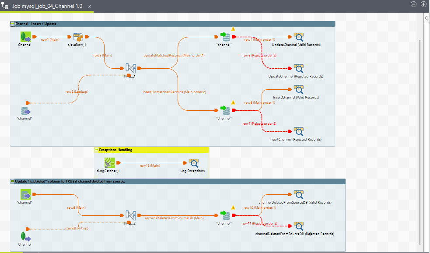
Task: Click the tMap_2 component icon
Action: [x=130, y=215]
